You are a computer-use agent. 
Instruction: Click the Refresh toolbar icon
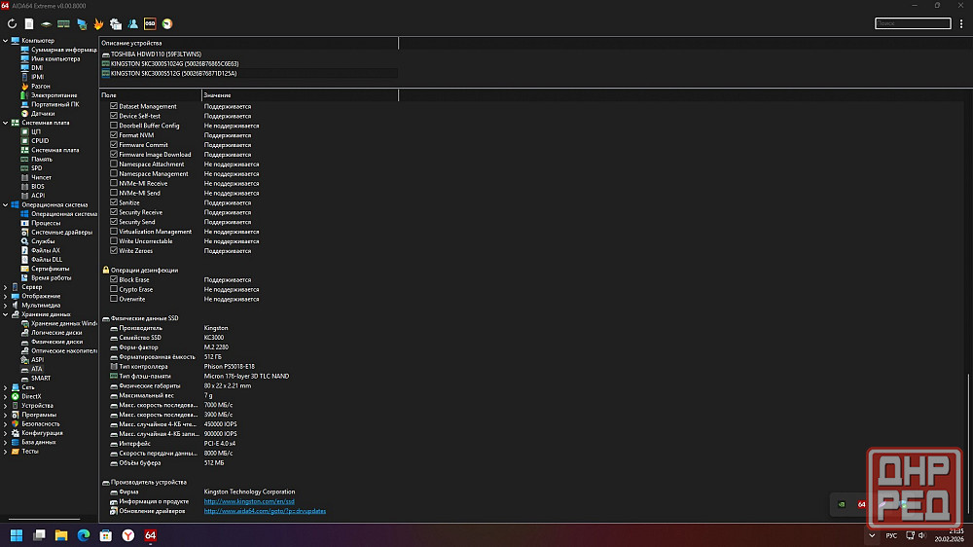(x=13, y=23)
